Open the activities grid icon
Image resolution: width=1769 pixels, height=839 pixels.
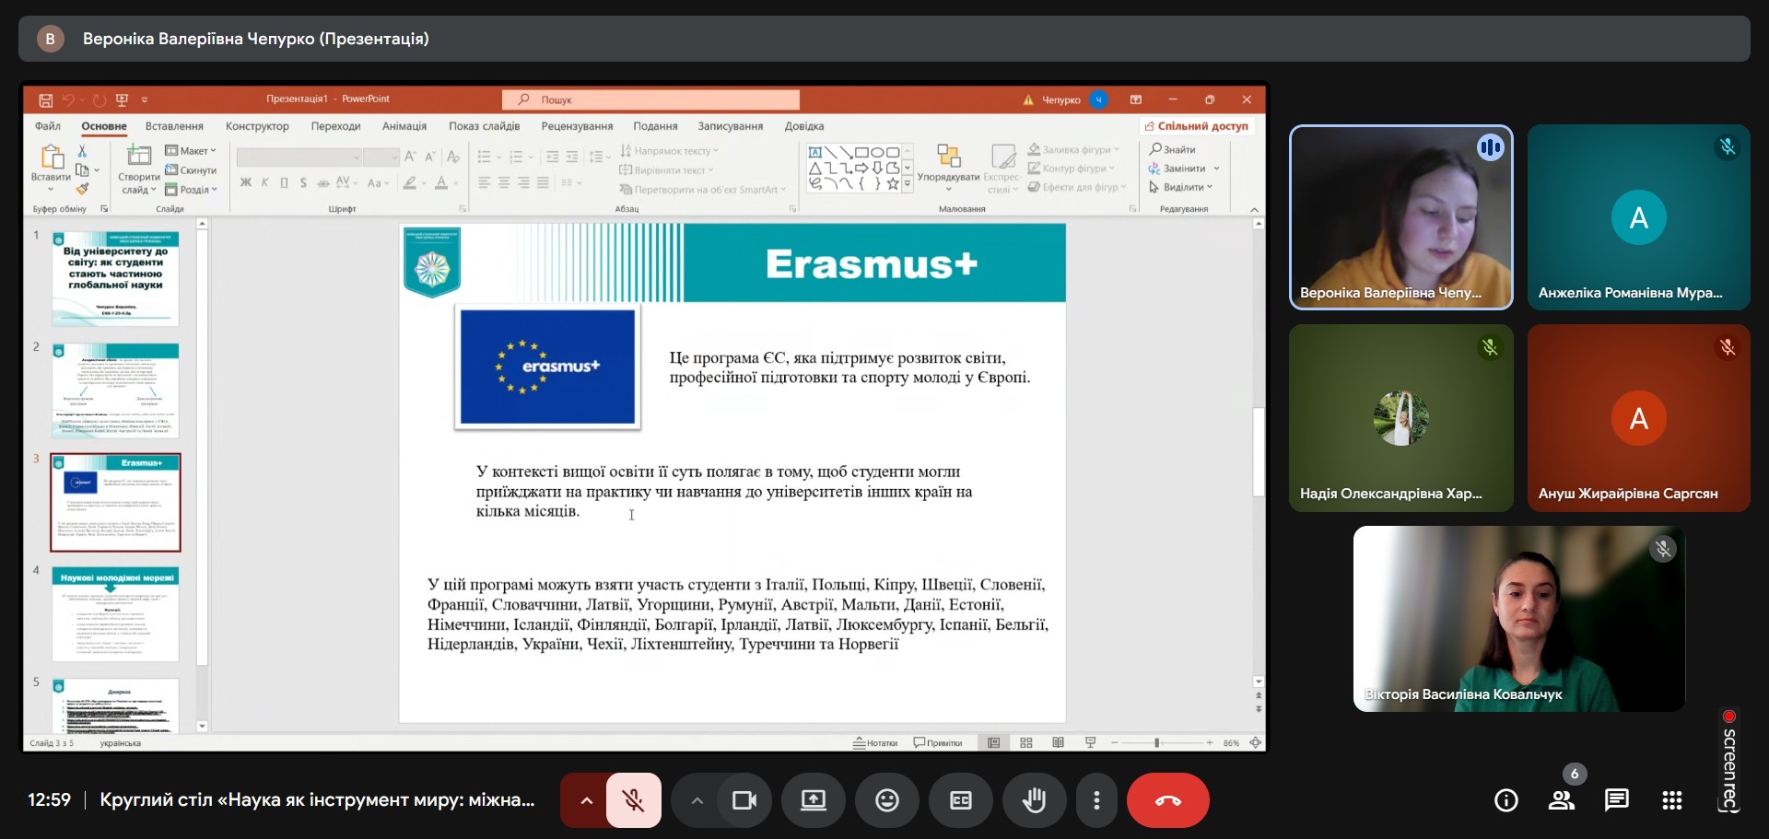1671,800
